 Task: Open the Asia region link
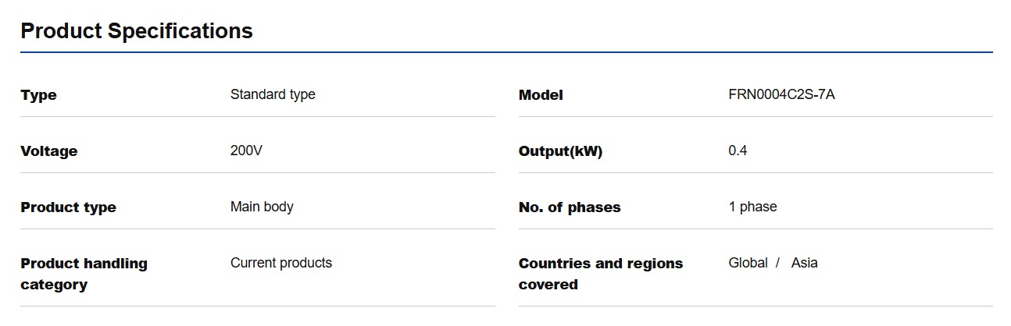(804, 263)
